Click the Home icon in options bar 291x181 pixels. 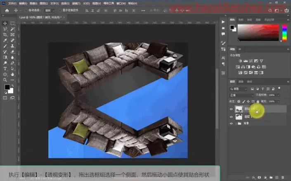7,11
